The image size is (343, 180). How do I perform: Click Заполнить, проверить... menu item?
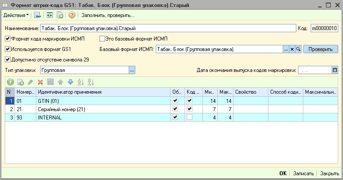pos(108,15)
